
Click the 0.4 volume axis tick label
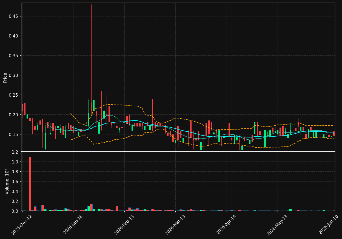[15, 191]
